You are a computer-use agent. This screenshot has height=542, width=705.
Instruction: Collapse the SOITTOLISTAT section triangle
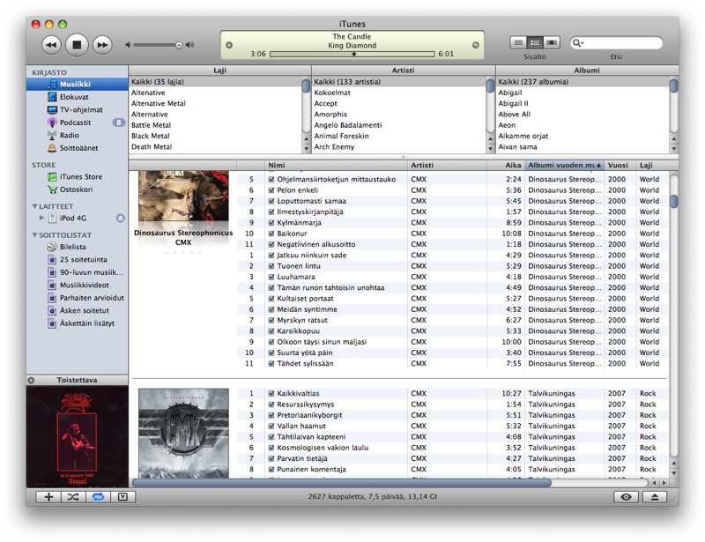[x=34, y=234]
